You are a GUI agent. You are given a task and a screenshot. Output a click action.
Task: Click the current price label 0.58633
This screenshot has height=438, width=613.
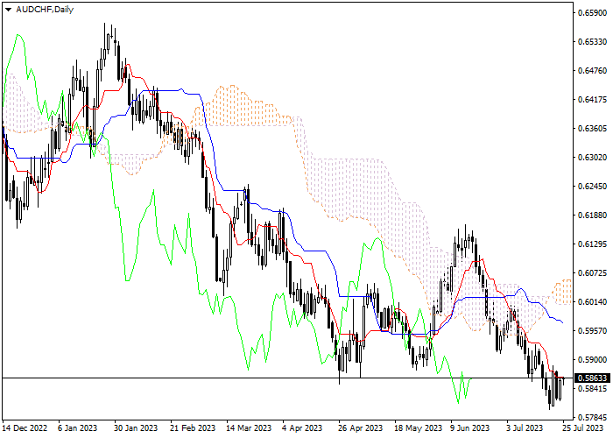click(x=592, y=378)
